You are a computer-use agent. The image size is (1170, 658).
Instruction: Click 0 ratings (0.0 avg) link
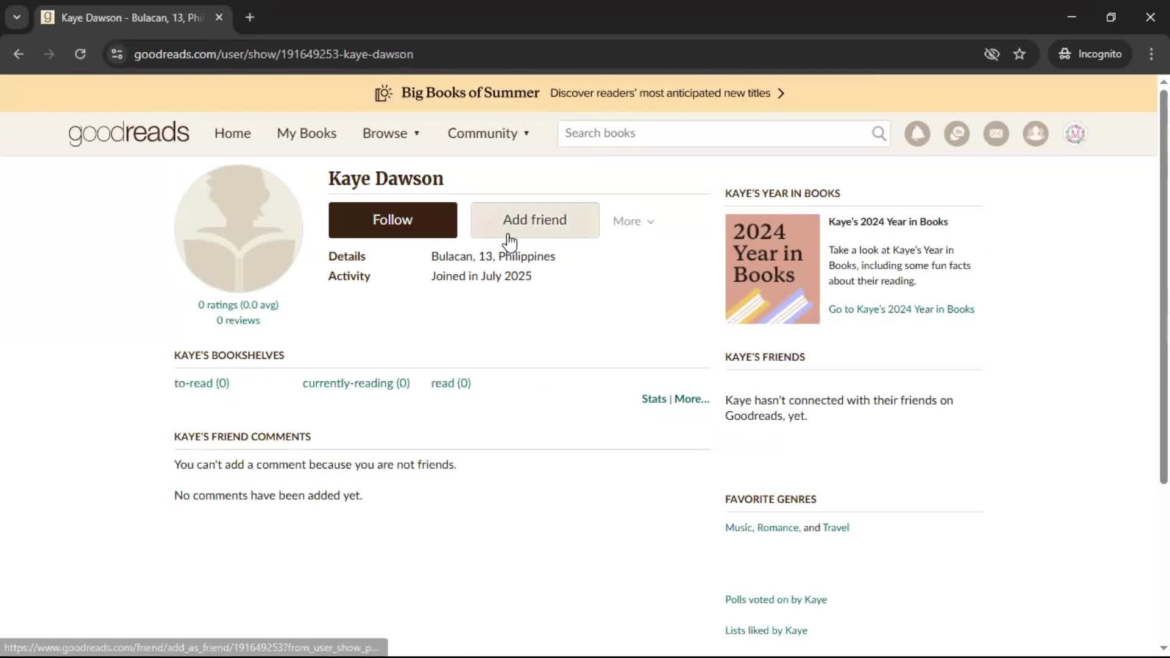[x=238, y=305]
